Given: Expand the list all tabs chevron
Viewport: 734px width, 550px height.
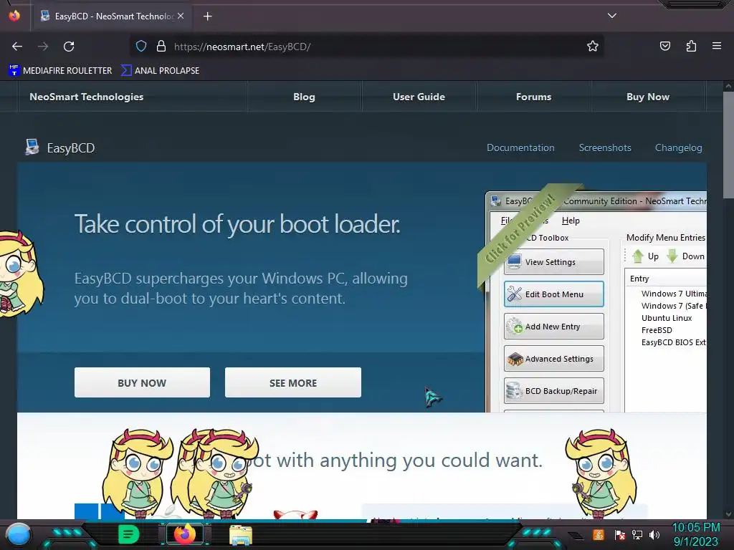Looking at the screenshot, I should pos(612,16).
